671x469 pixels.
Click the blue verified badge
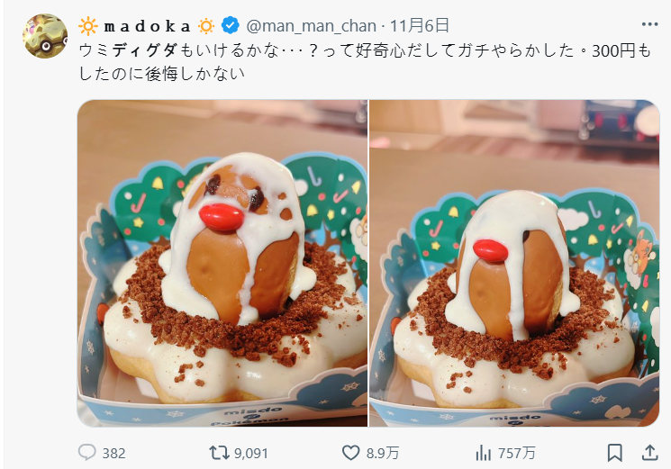(231, 26)
